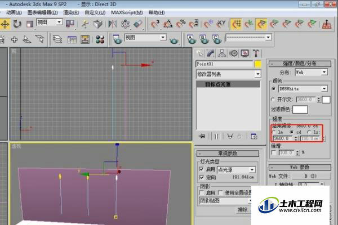Select the cd intensity unit radio
This screenshot has width=338, height=225.
click(292, 132)
